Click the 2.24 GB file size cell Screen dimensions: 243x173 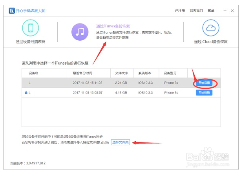tap(121, 83)
